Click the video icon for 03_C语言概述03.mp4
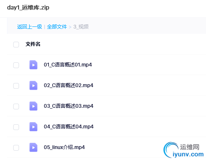The height and width of the screenshot is (161, 206). tap(33, 106)
